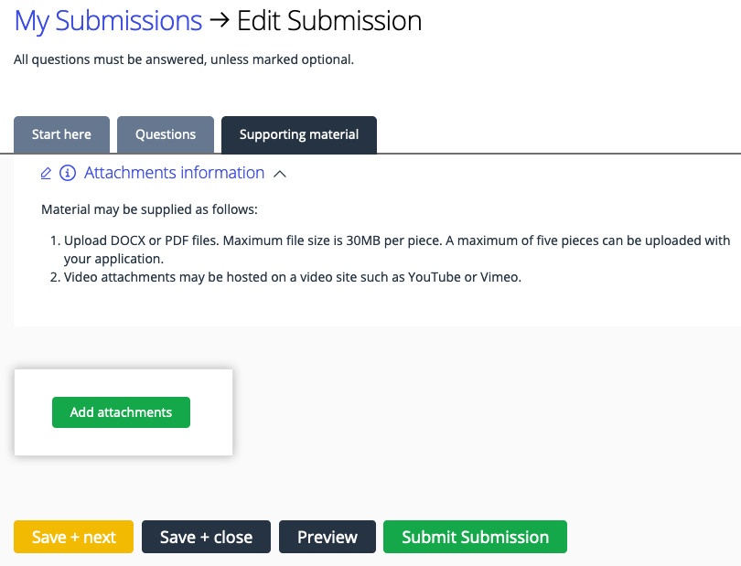This screenshot has width=741, height=566.
Task: Click the arrow in the page title
Action: 219,21
